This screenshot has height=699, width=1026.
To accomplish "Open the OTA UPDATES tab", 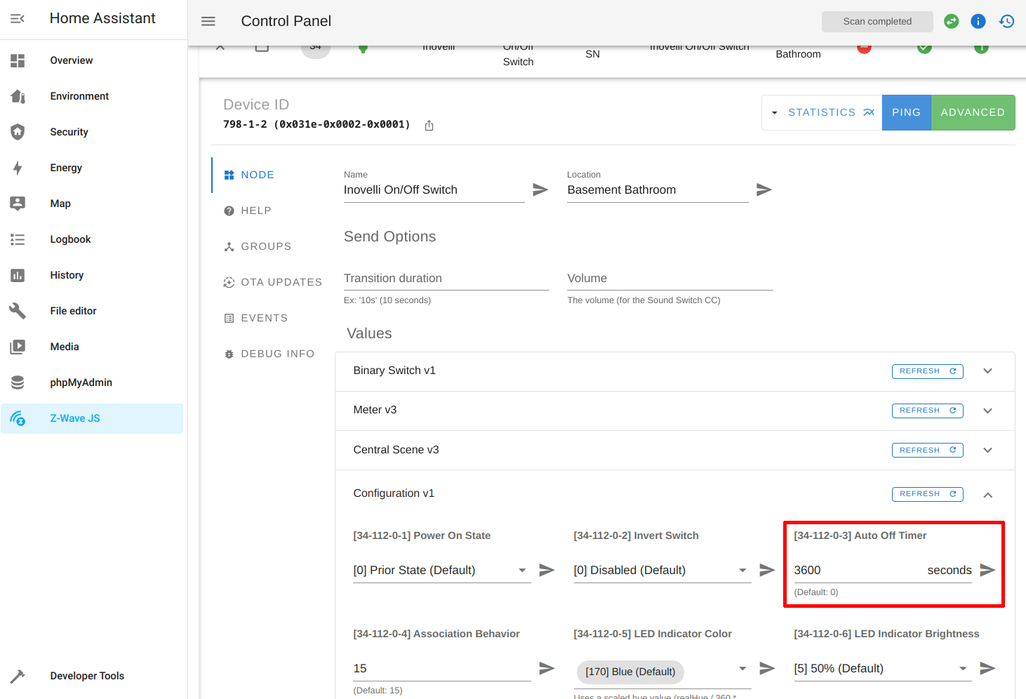I will (273, 282).
